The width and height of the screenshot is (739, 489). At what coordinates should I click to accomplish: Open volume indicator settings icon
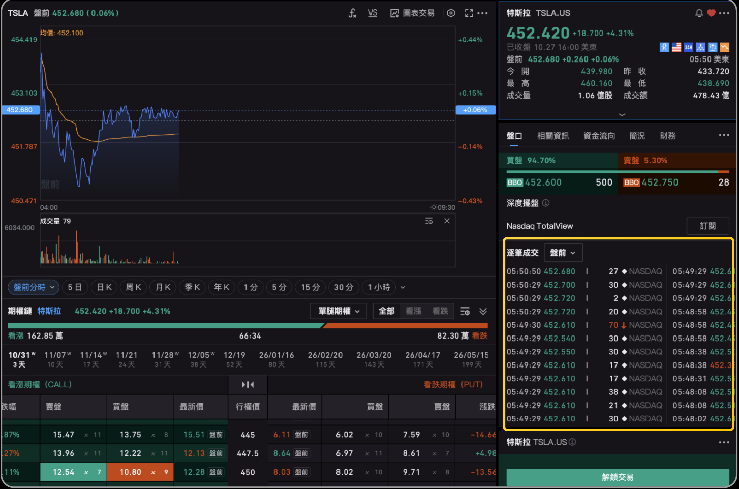[429, 221]
